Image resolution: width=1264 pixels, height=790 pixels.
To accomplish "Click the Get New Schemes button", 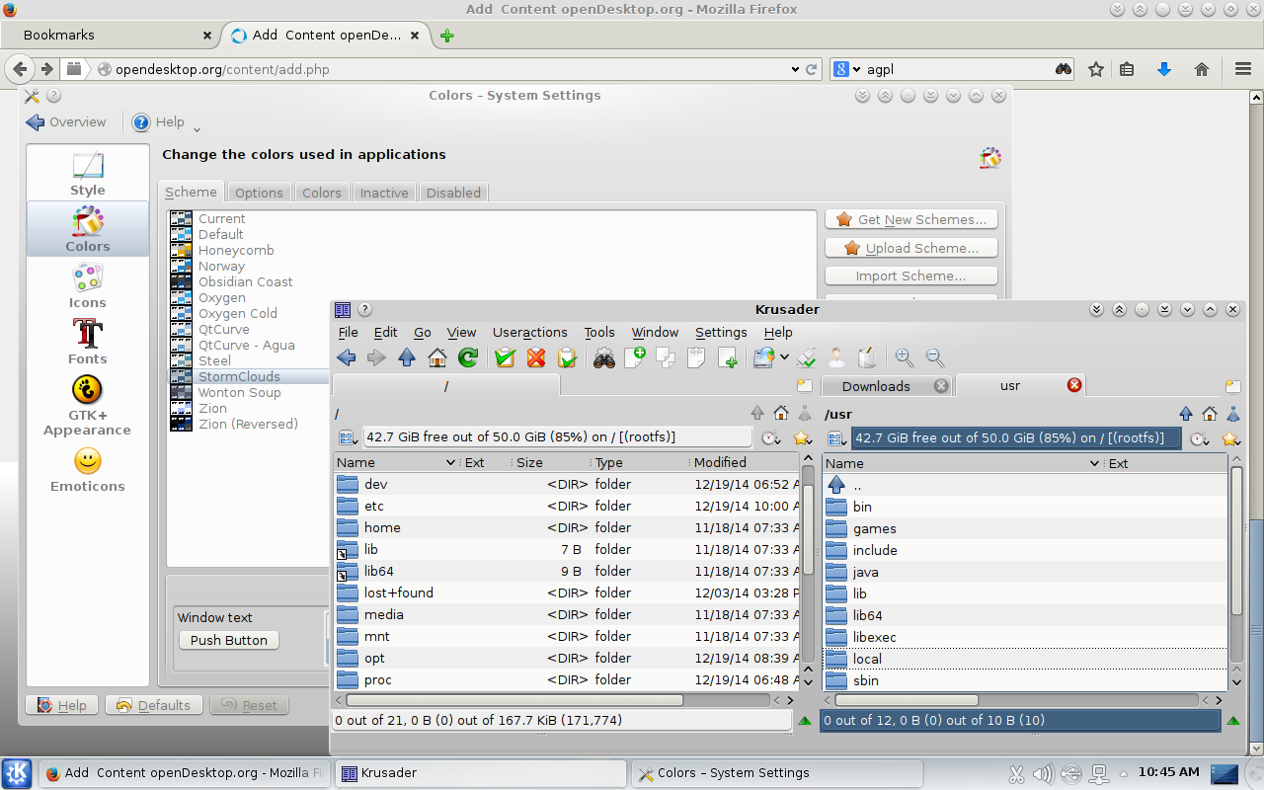I will (911, 219).
